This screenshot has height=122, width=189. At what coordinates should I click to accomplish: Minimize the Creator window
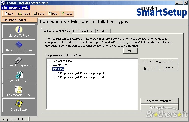(x=177, y=3)
